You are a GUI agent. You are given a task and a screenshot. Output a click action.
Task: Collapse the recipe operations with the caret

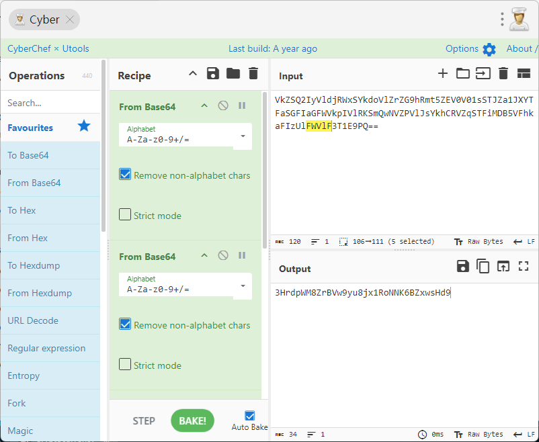click(x=193, y=73)
